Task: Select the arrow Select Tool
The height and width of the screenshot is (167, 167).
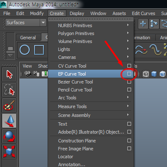Action: click(9, 74)
